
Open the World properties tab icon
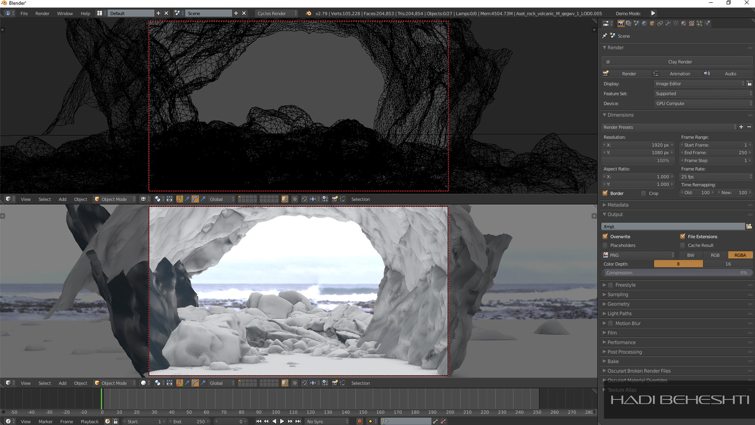coord(644,23)
